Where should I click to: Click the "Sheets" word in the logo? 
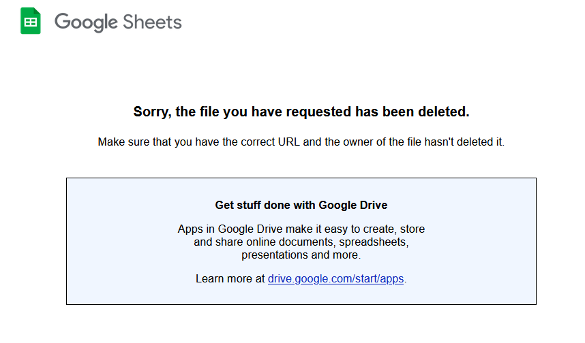[152, 22]
